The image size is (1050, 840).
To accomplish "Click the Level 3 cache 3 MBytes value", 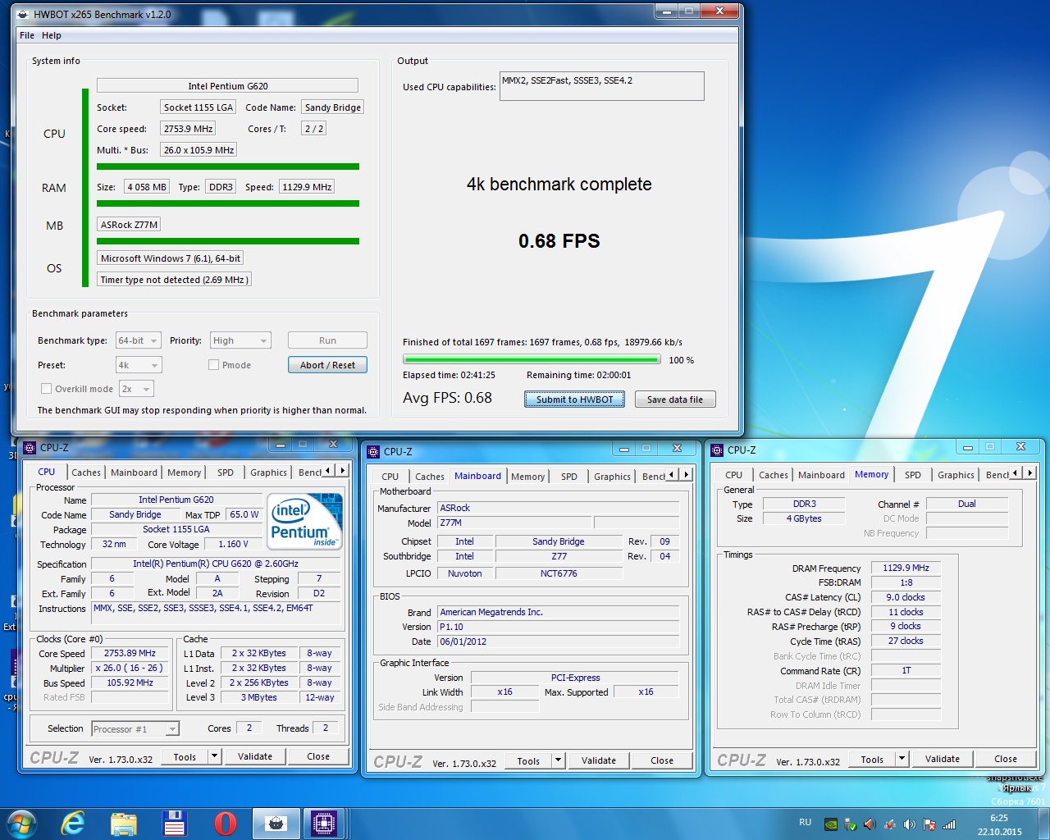I will pyautogui.click(x=258, y=697).
